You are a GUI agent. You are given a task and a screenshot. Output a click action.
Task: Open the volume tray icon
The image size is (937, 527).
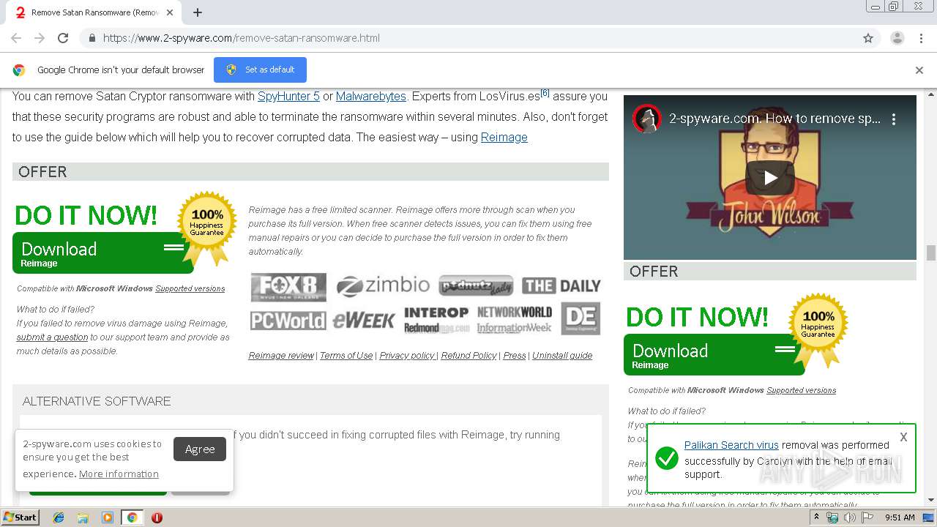(850, 517)
